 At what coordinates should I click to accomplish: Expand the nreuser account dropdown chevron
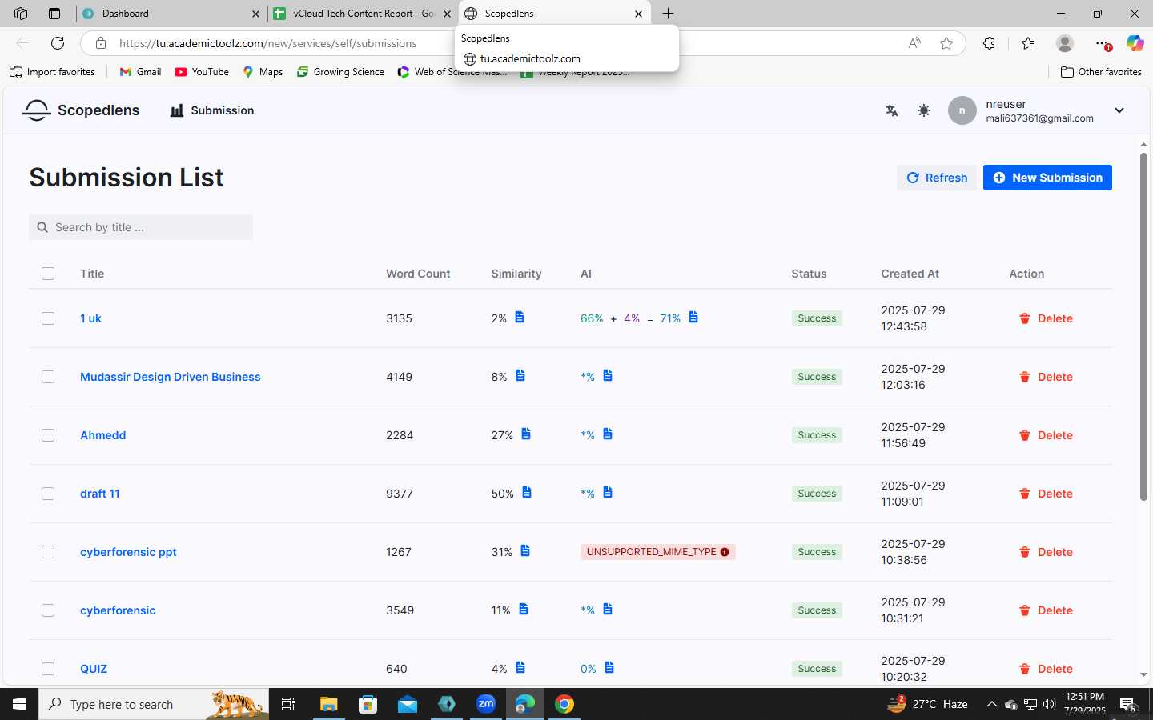pyautogui.click(x=1119, y=110)
